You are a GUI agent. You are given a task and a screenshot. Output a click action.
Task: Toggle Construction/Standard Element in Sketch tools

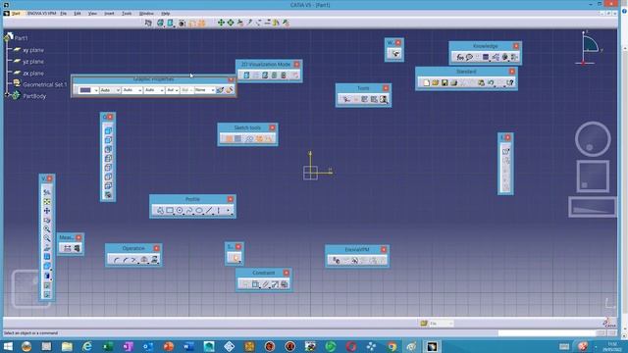pos(249,138)
